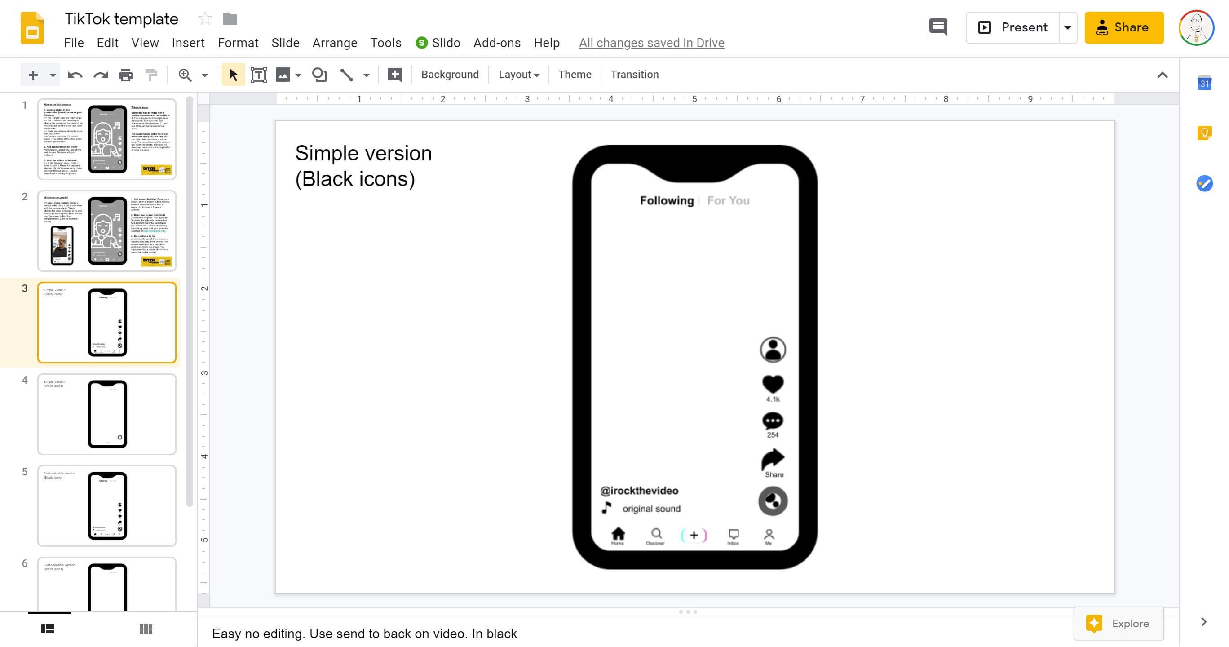This screenshot has width=1229, height=647.
Task: Select the shape tool icon
Action: [x=319, y=74]
